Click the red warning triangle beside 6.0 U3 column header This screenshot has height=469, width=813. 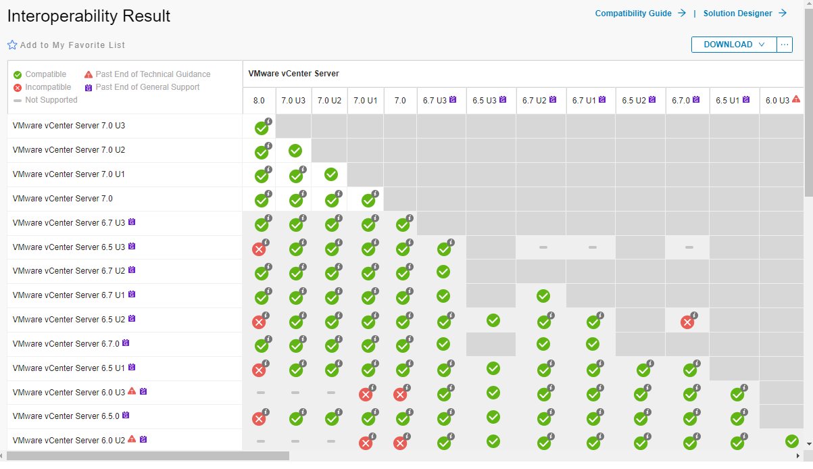coord(796,99)
